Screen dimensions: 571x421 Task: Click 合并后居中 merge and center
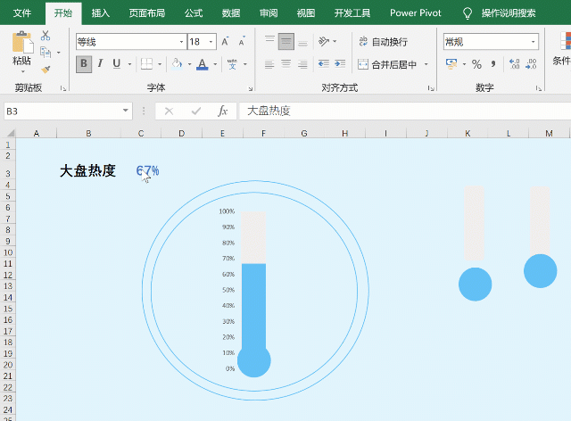pyautogui.click(x=387, y=65)
